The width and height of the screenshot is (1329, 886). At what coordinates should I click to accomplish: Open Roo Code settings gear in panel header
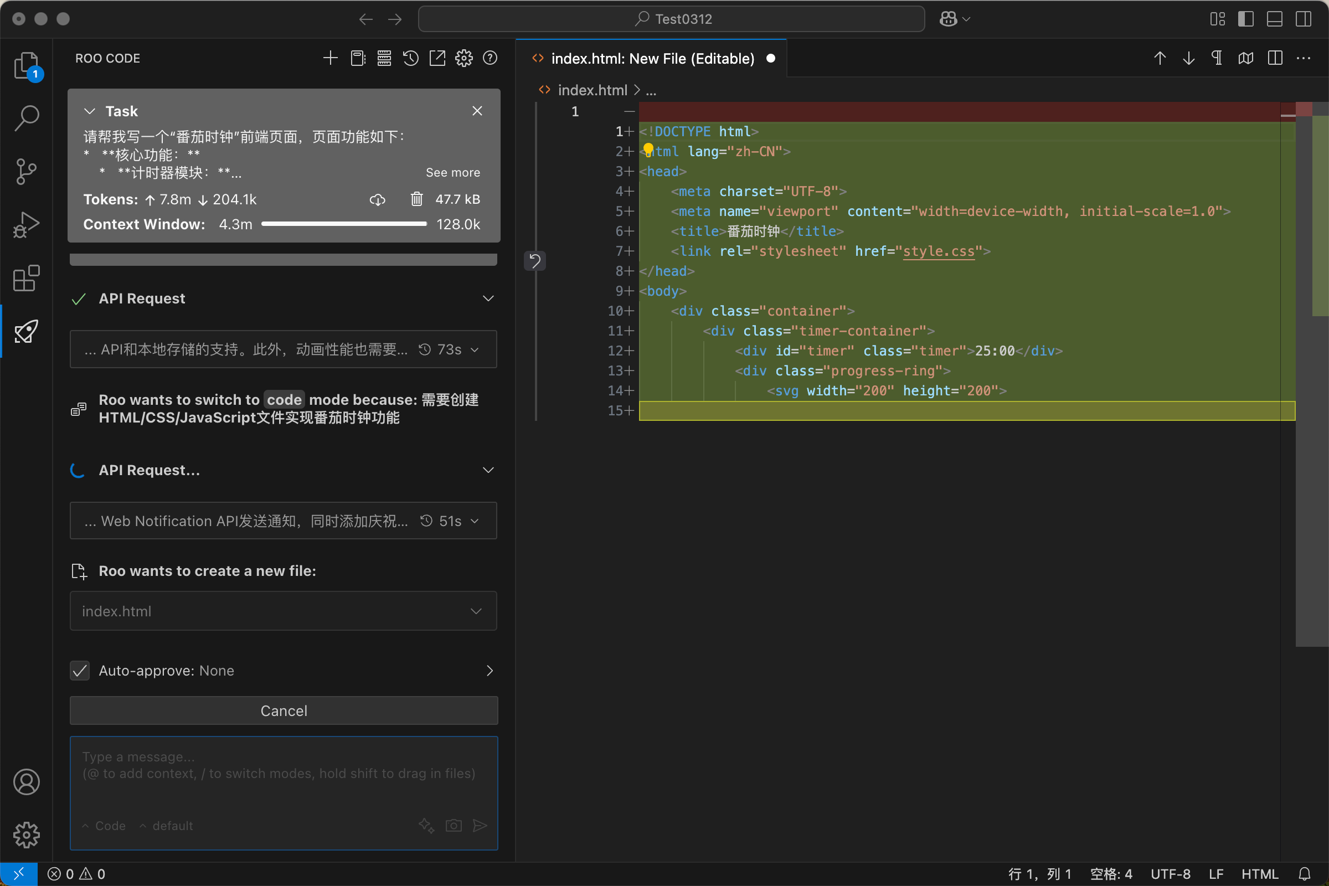(464, 58)
